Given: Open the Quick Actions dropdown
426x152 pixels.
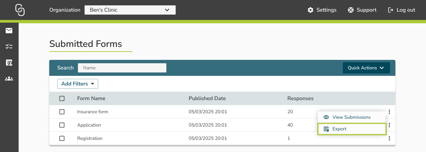Looking at the screenshot, I should (x=366, y=68).
